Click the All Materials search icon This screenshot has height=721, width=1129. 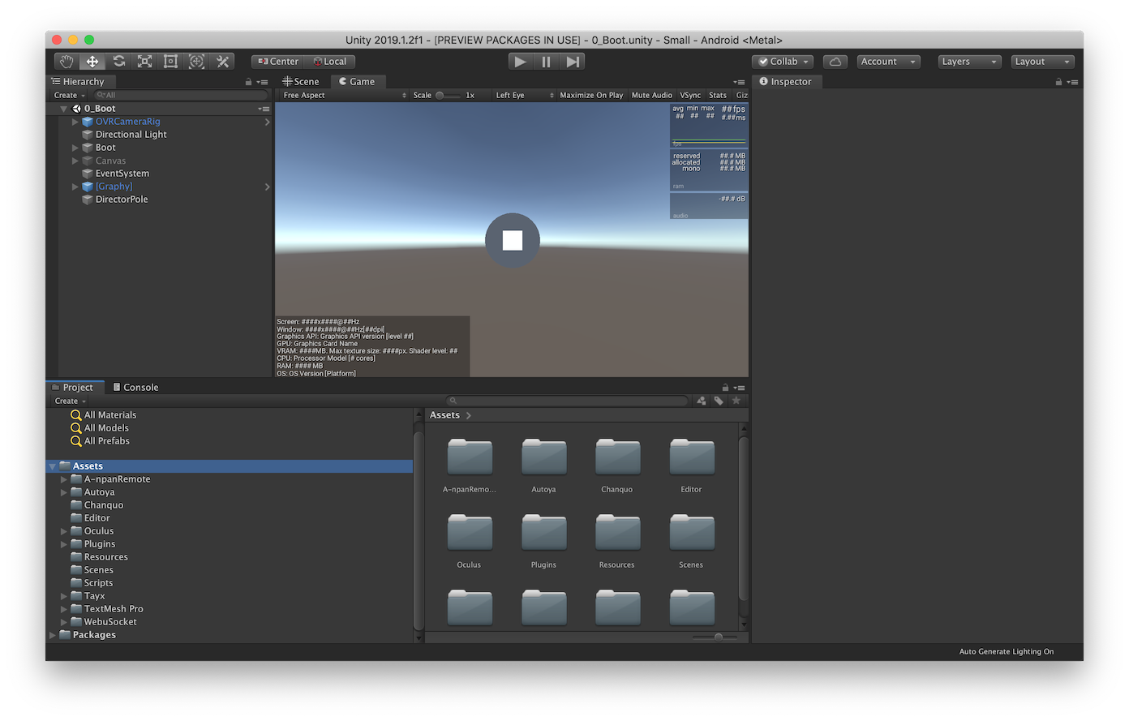click(76, 415)
